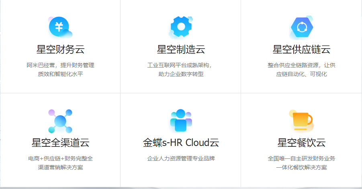Select description text 电商+供应链+财务完整全
Image resolution: width=362 pixels, height=189 pixels.
coord(61,158)
